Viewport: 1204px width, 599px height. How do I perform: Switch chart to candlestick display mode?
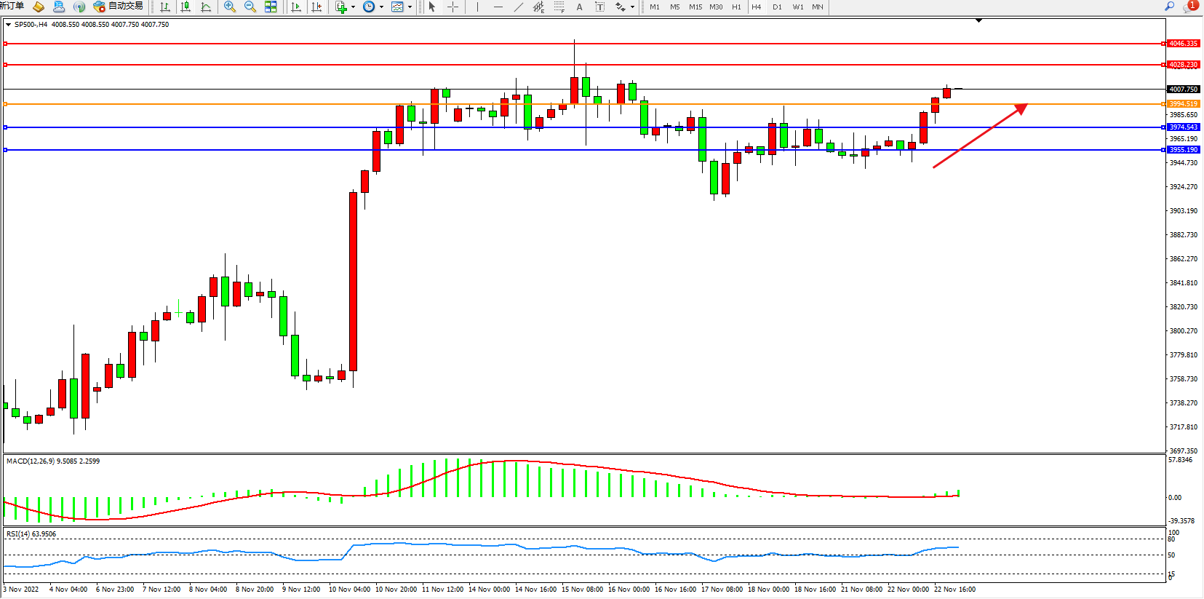pos(186,7)
